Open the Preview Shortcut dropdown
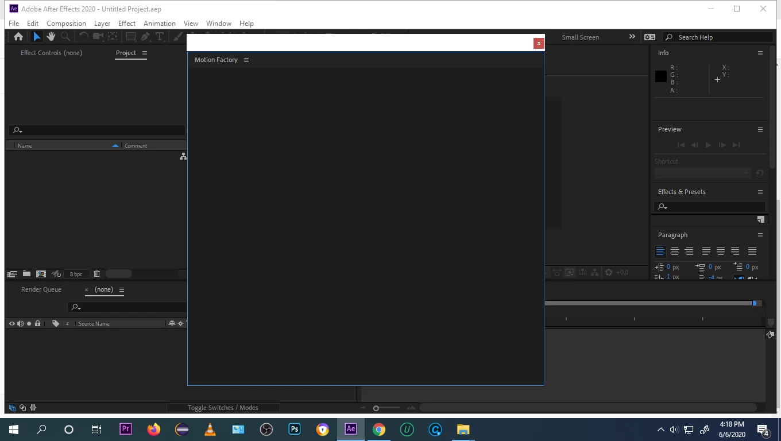 (703, 173)
